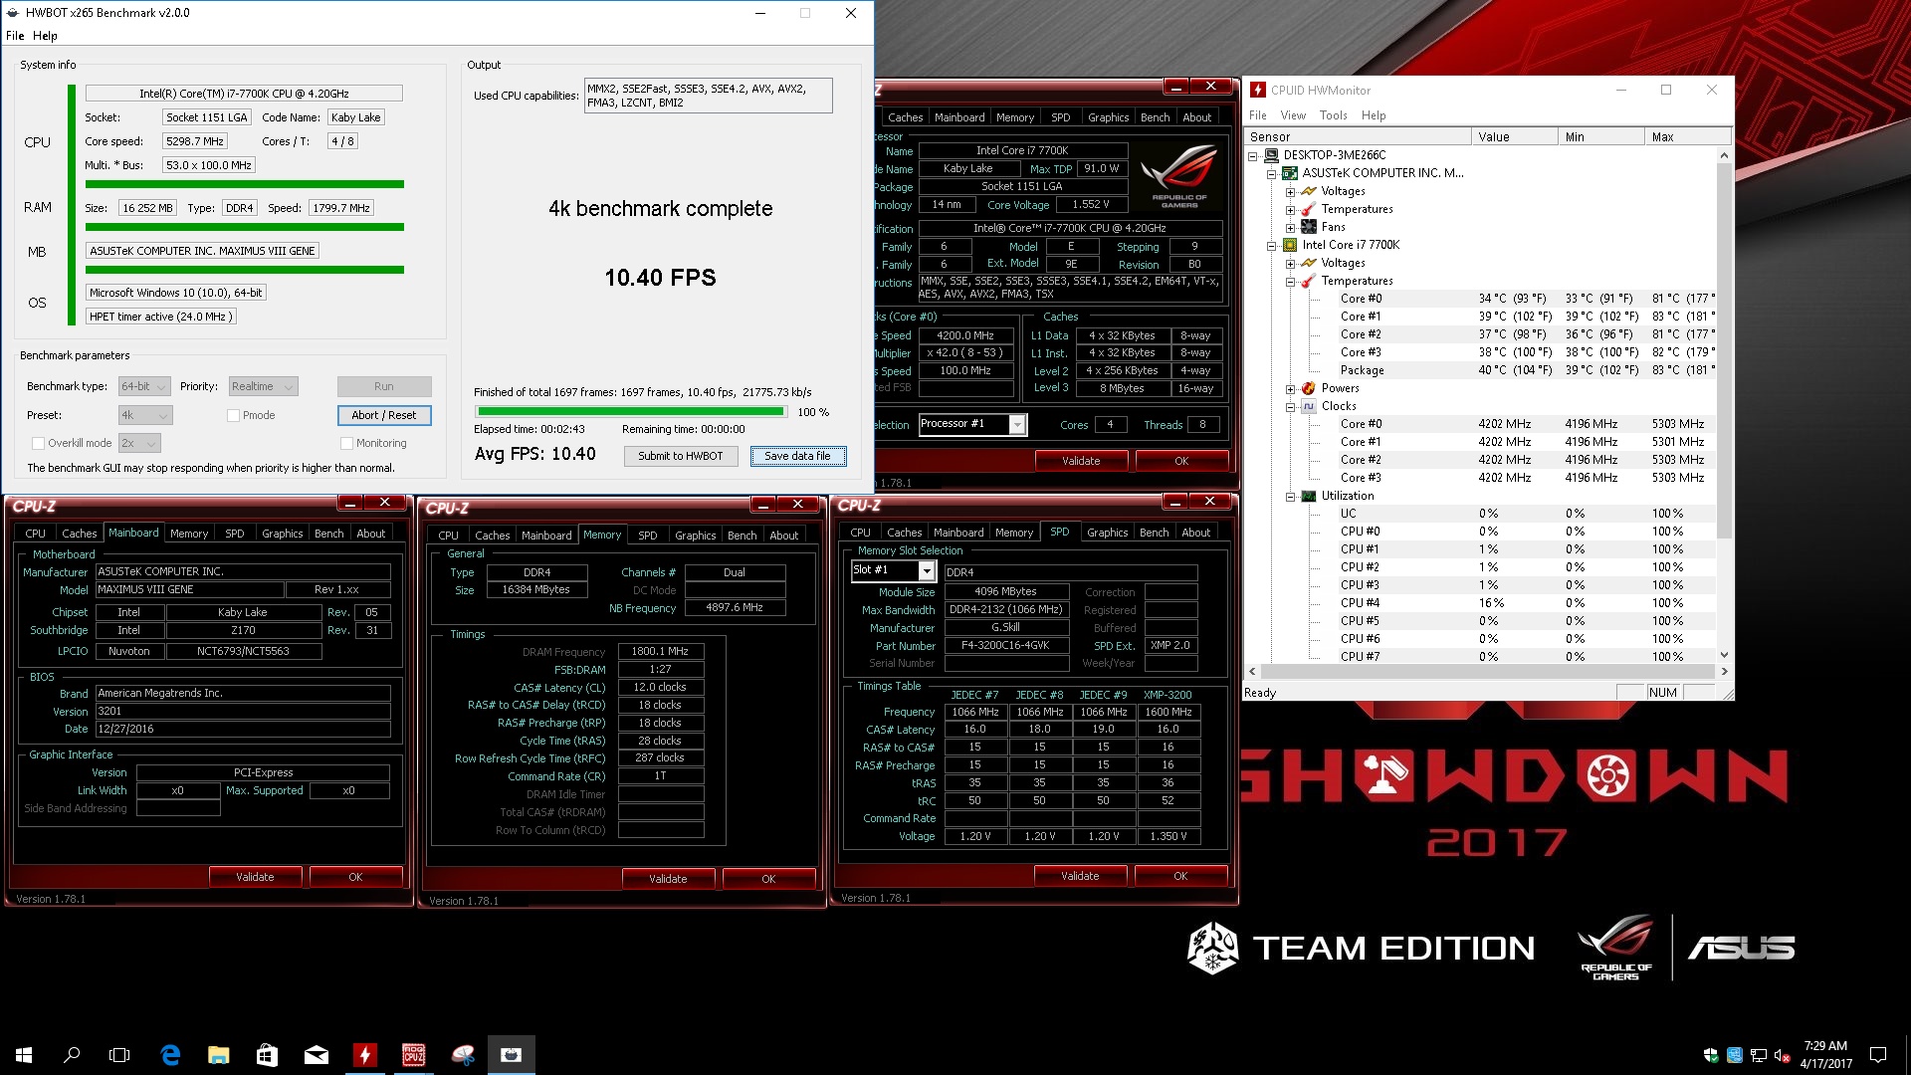Open Task View from taskbar

(119, 1054)
